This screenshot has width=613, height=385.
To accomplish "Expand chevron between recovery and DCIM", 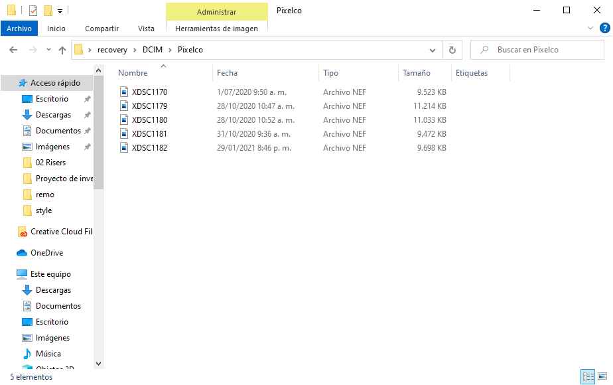I will 135,50.
